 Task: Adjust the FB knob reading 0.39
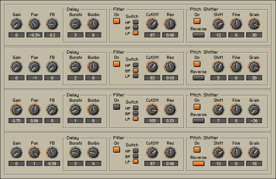52,153
